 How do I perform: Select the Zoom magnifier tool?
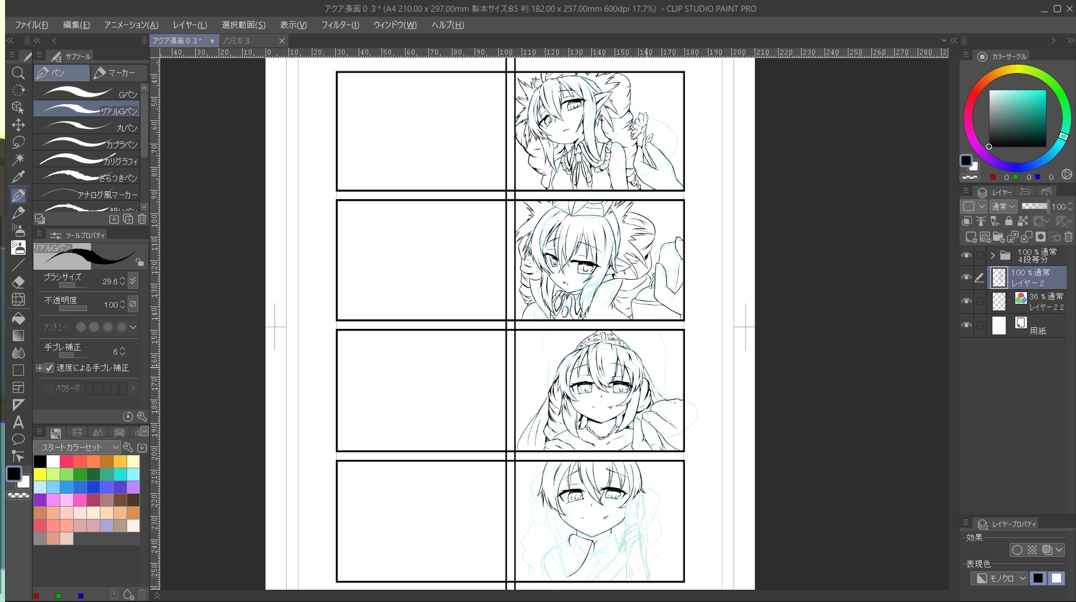[18, 73]
